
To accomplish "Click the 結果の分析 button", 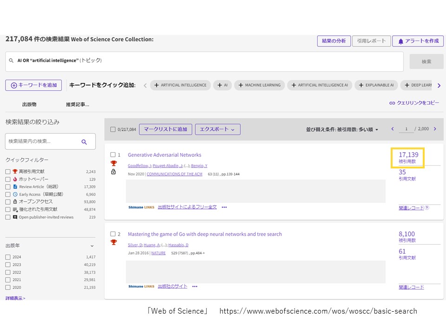I will click(x=334, y=41).
